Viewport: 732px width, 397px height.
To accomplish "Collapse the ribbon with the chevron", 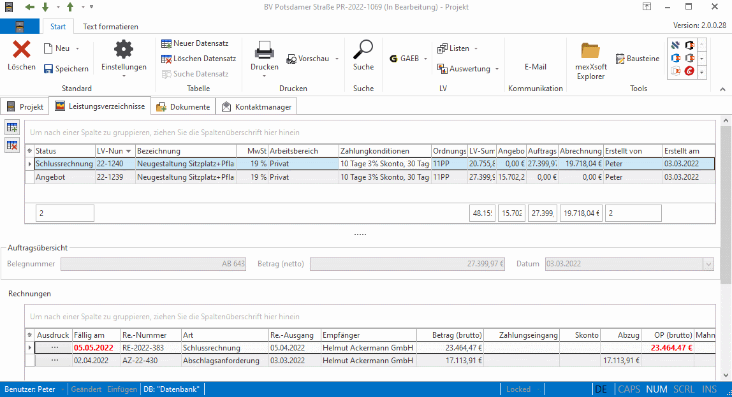I will tap(722, 89).
